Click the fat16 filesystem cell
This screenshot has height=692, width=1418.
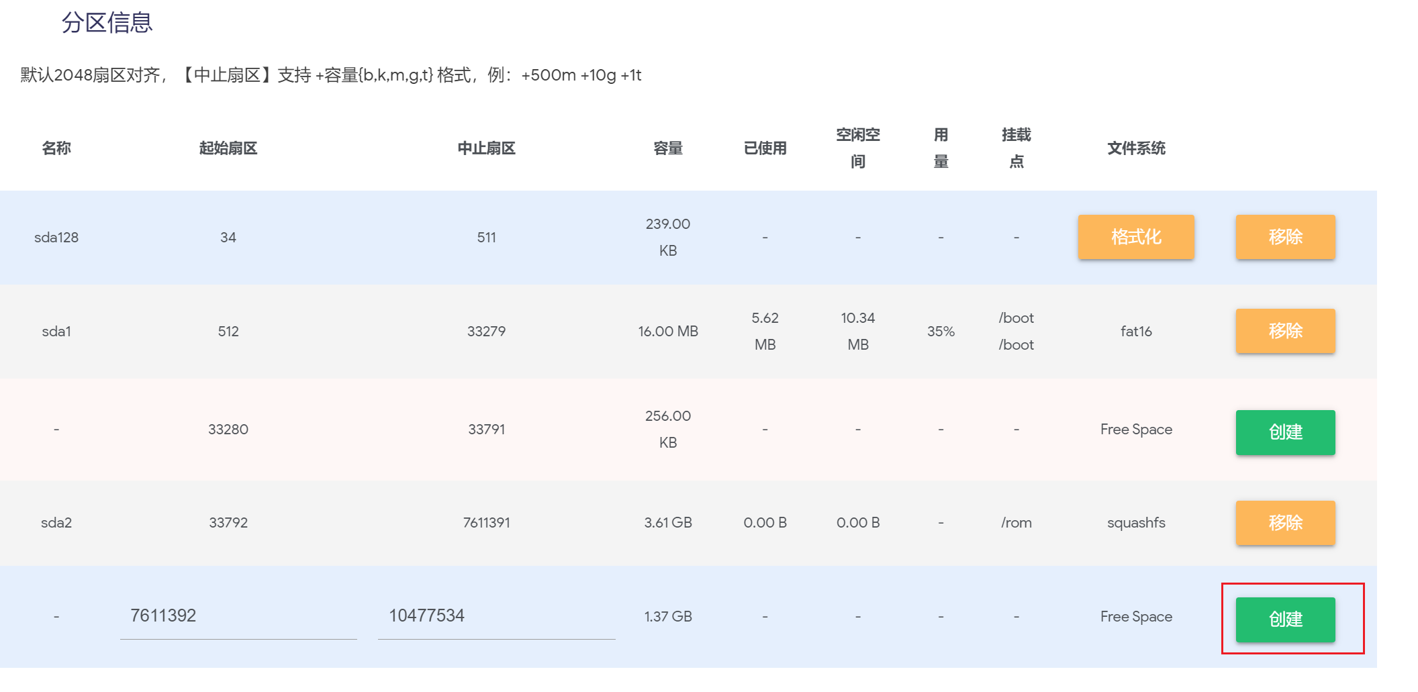[x=1136, y=332]
